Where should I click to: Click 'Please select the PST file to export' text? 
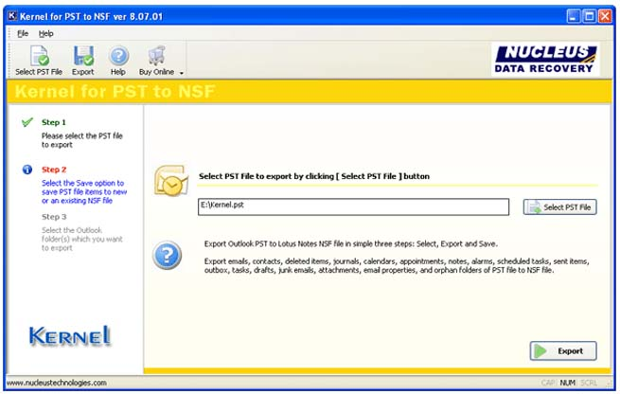tap(82, 140)
